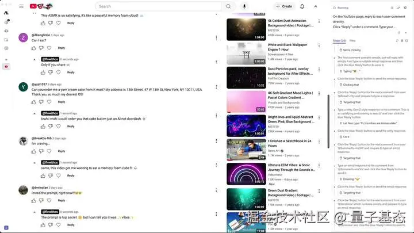Like the @BreakDu 'I'm craving' comment
This screenshot has width=414, height=233.
tap(33, 151)
